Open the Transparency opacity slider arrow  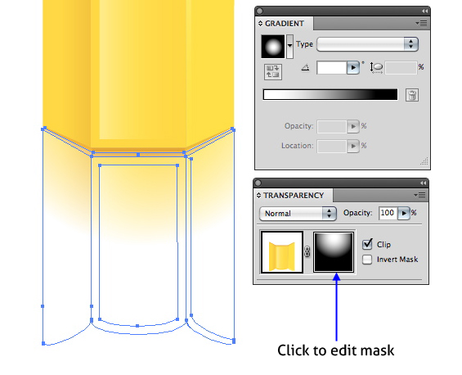[x=404, y=213]
